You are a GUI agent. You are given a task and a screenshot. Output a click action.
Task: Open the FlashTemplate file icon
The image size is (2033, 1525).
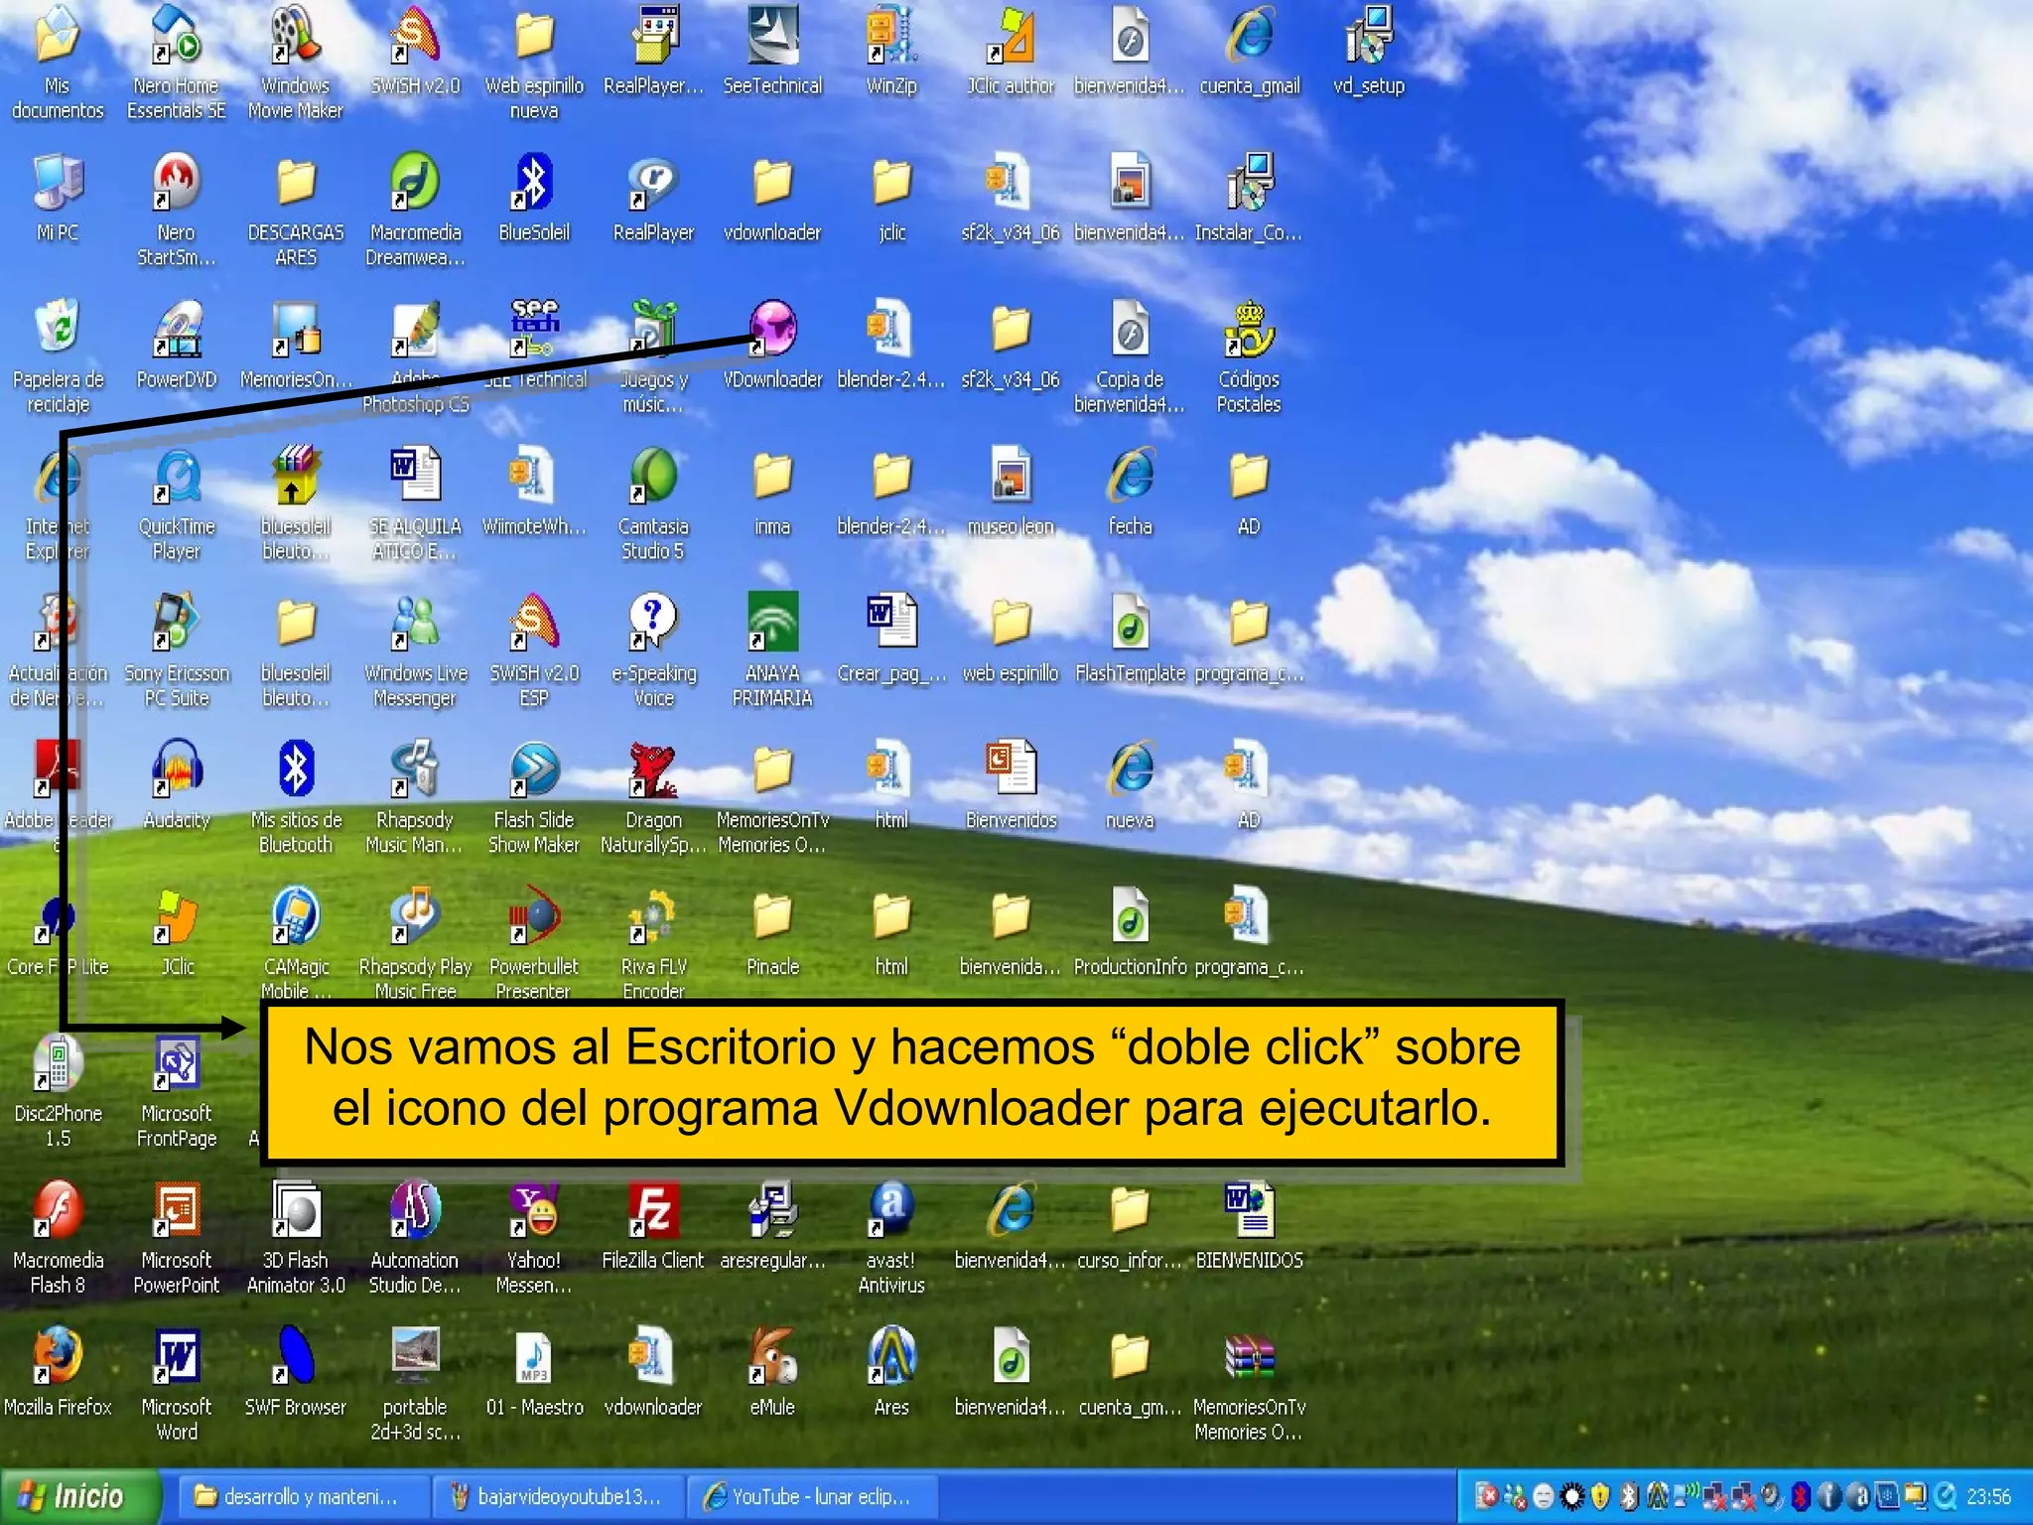pyautogui.click(x=1130, y=622)
